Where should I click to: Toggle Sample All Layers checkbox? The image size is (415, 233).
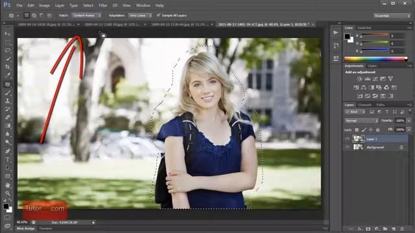tap(158, 15)
